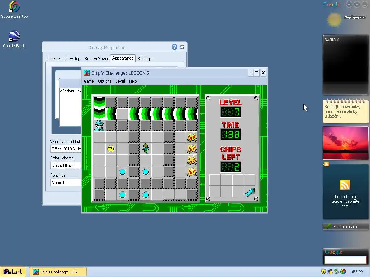
Task: Click the Chip's Challenge taskbar button
Action: pos(58,272)
